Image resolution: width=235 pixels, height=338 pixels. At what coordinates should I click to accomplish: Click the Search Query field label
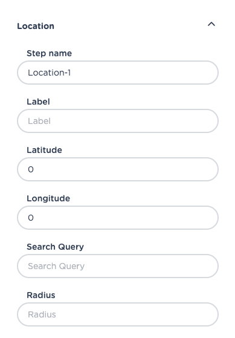(55, 247)
